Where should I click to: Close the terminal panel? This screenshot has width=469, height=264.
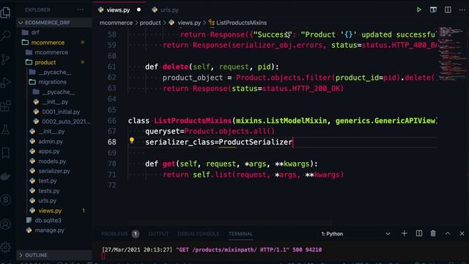pos(462,233)
